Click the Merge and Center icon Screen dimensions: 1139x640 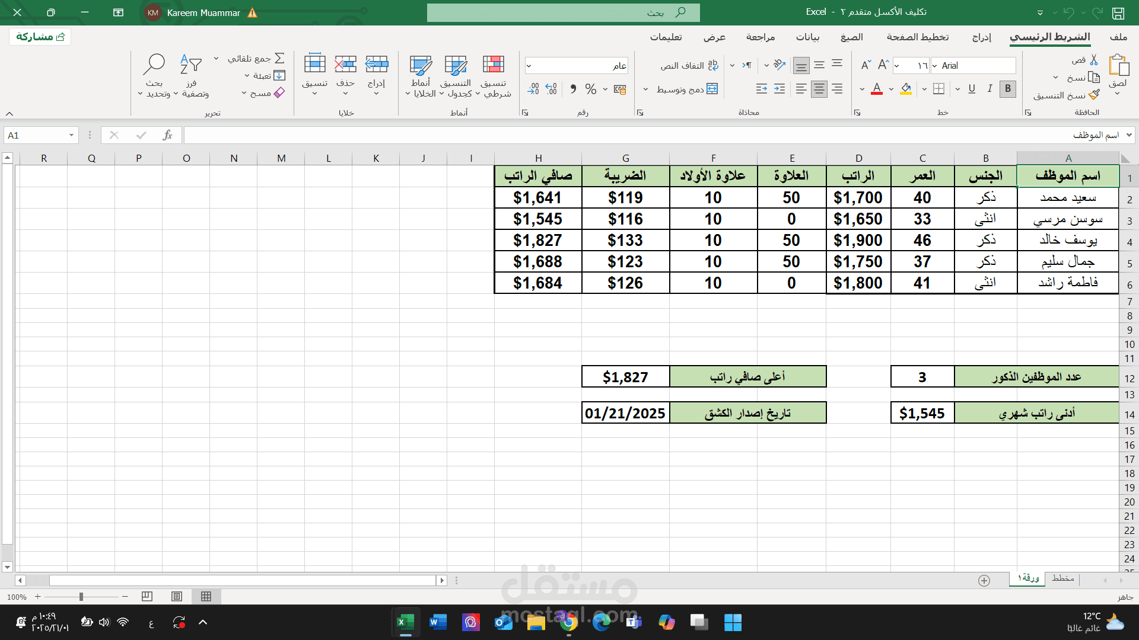tap(712, 89)
